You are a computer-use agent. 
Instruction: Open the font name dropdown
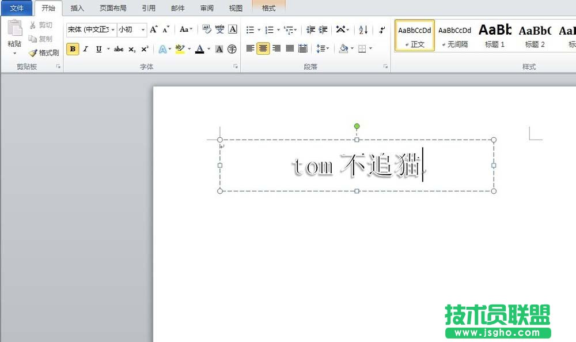112,30
